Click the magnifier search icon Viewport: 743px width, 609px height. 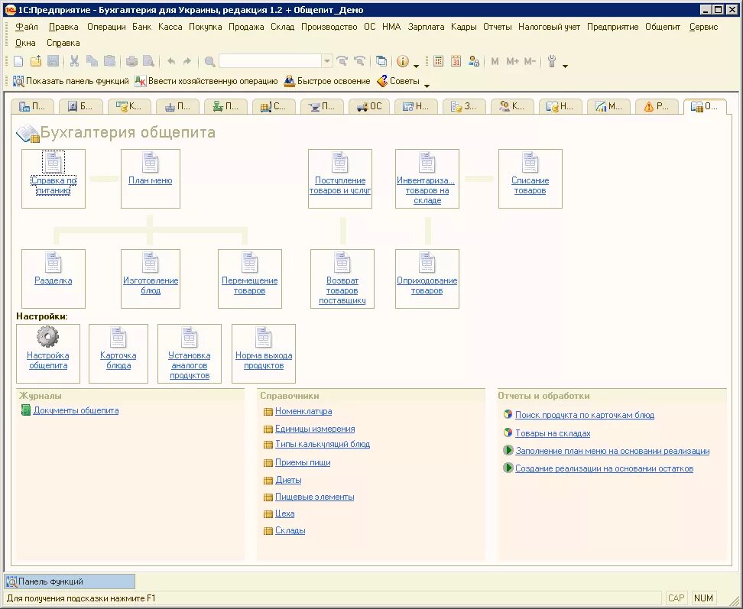click(210, 61)
